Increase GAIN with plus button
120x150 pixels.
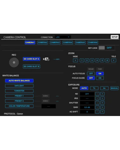click(102, 107)
